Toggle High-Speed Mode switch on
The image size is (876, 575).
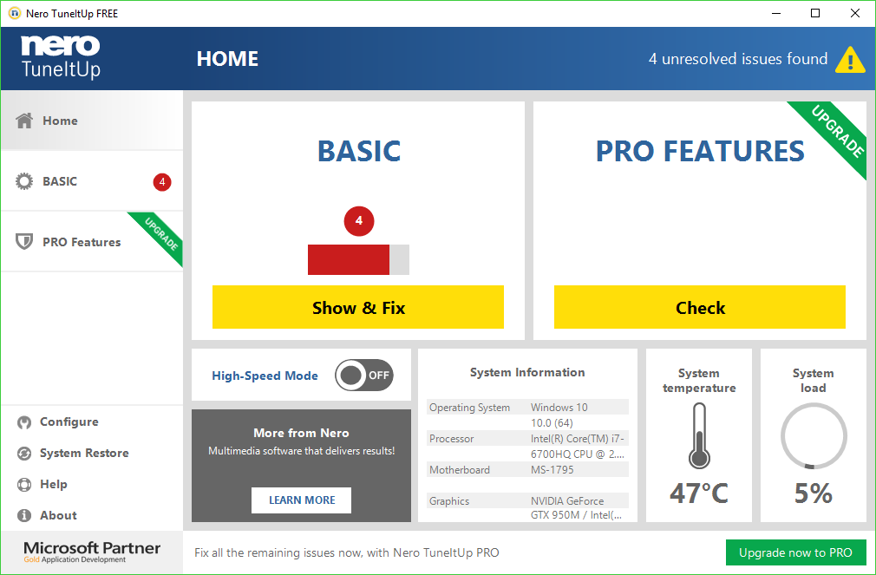tap(364, 375)
